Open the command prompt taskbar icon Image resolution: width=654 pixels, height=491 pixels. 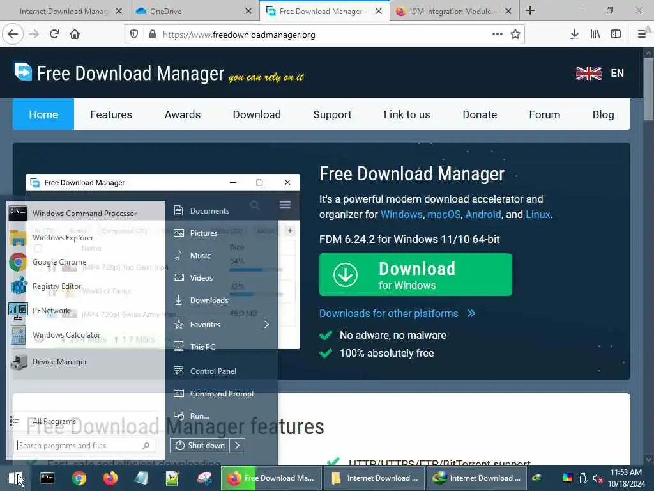click(x=47, y=478)
